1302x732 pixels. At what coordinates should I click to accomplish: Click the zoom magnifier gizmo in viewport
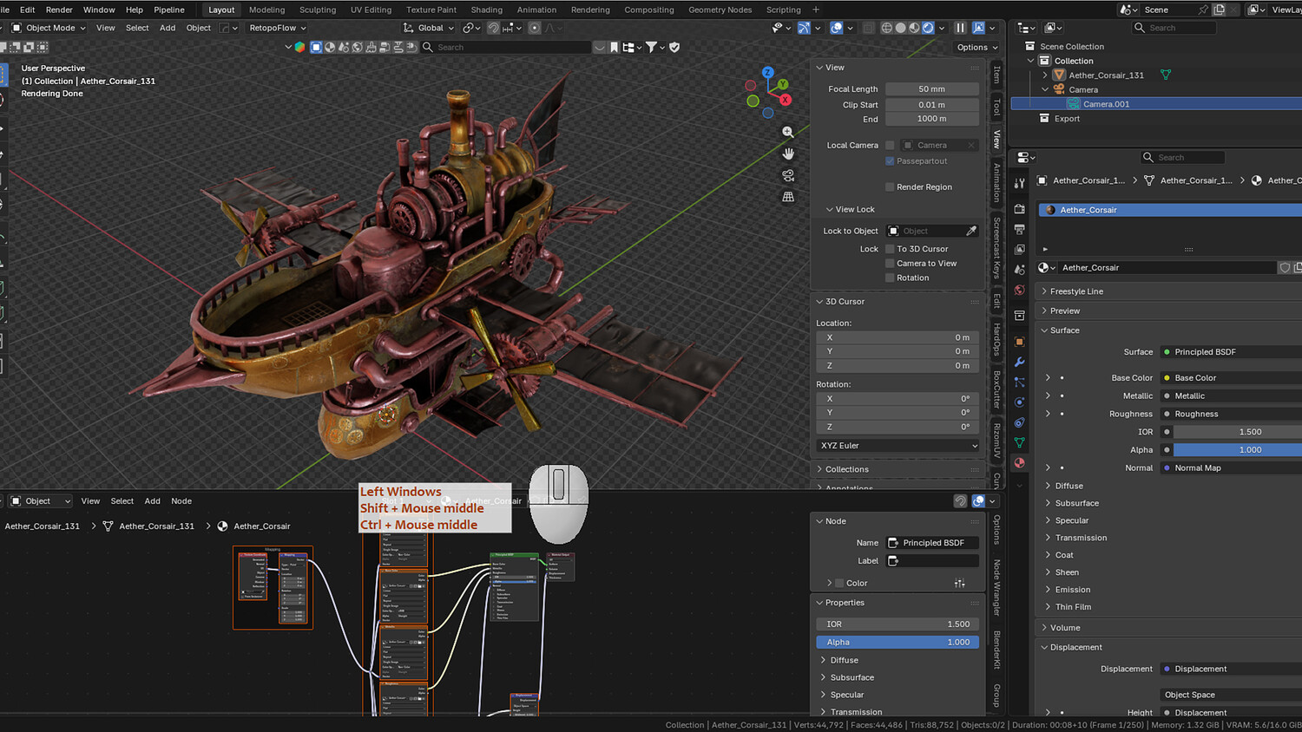point(787,132)
